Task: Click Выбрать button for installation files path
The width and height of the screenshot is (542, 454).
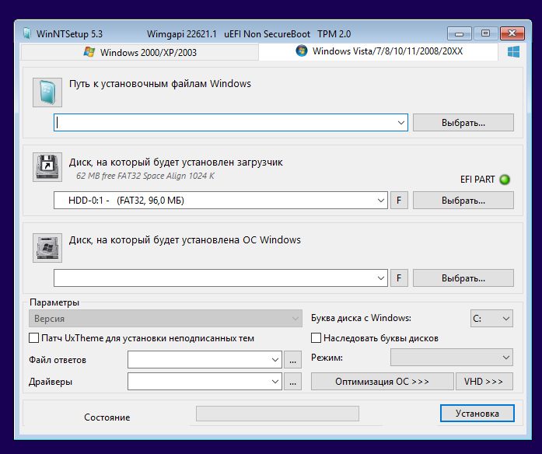Action: pos(463,123)
